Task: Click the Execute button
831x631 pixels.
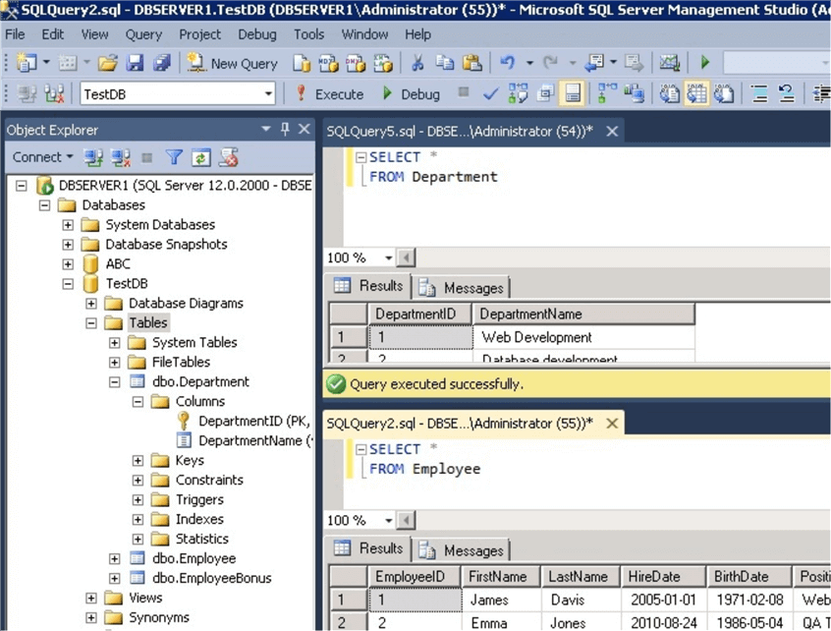Action: click(x=329, y=93)
